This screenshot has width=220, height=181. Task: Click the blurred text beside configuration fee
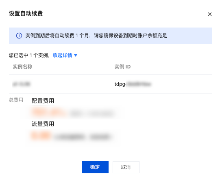click(x=92, y=113)
